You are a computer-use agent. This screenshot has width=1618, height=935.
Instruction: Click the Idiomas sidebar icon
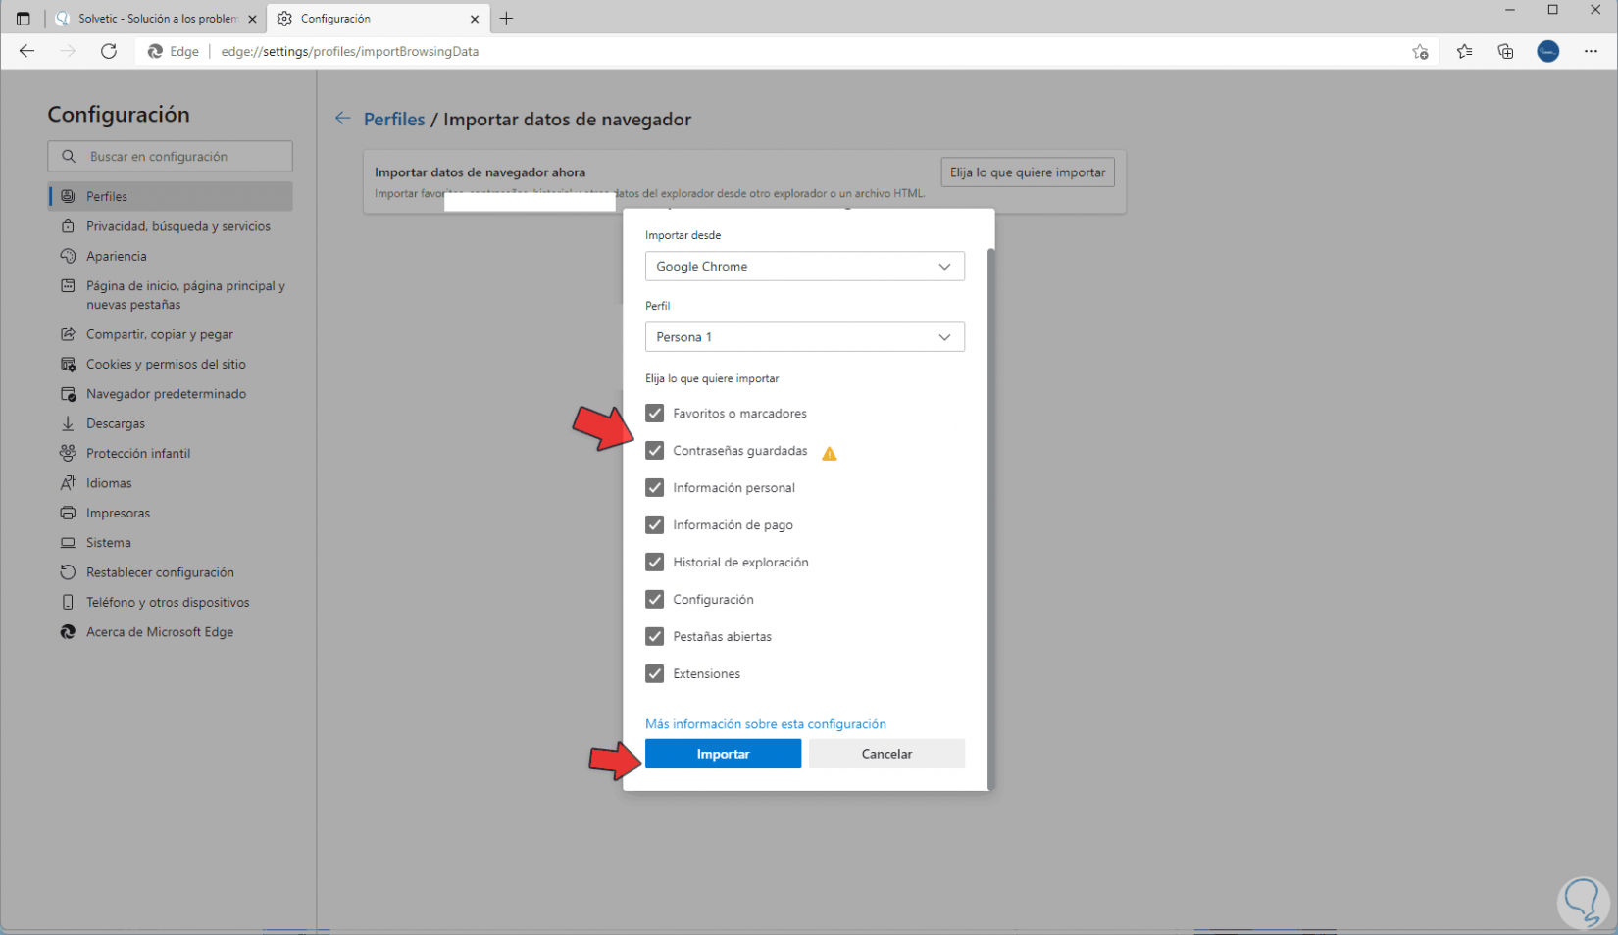point(68,483)
